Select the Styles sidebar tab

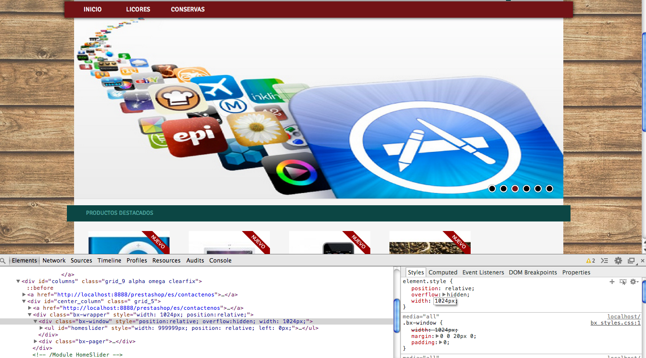pyautogui.click(x=416, y=273)
